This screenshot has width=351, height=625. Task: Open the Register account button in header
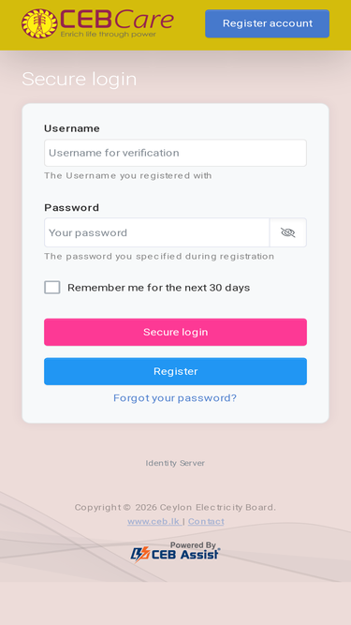pyautogui.click(x=267, y=23)
